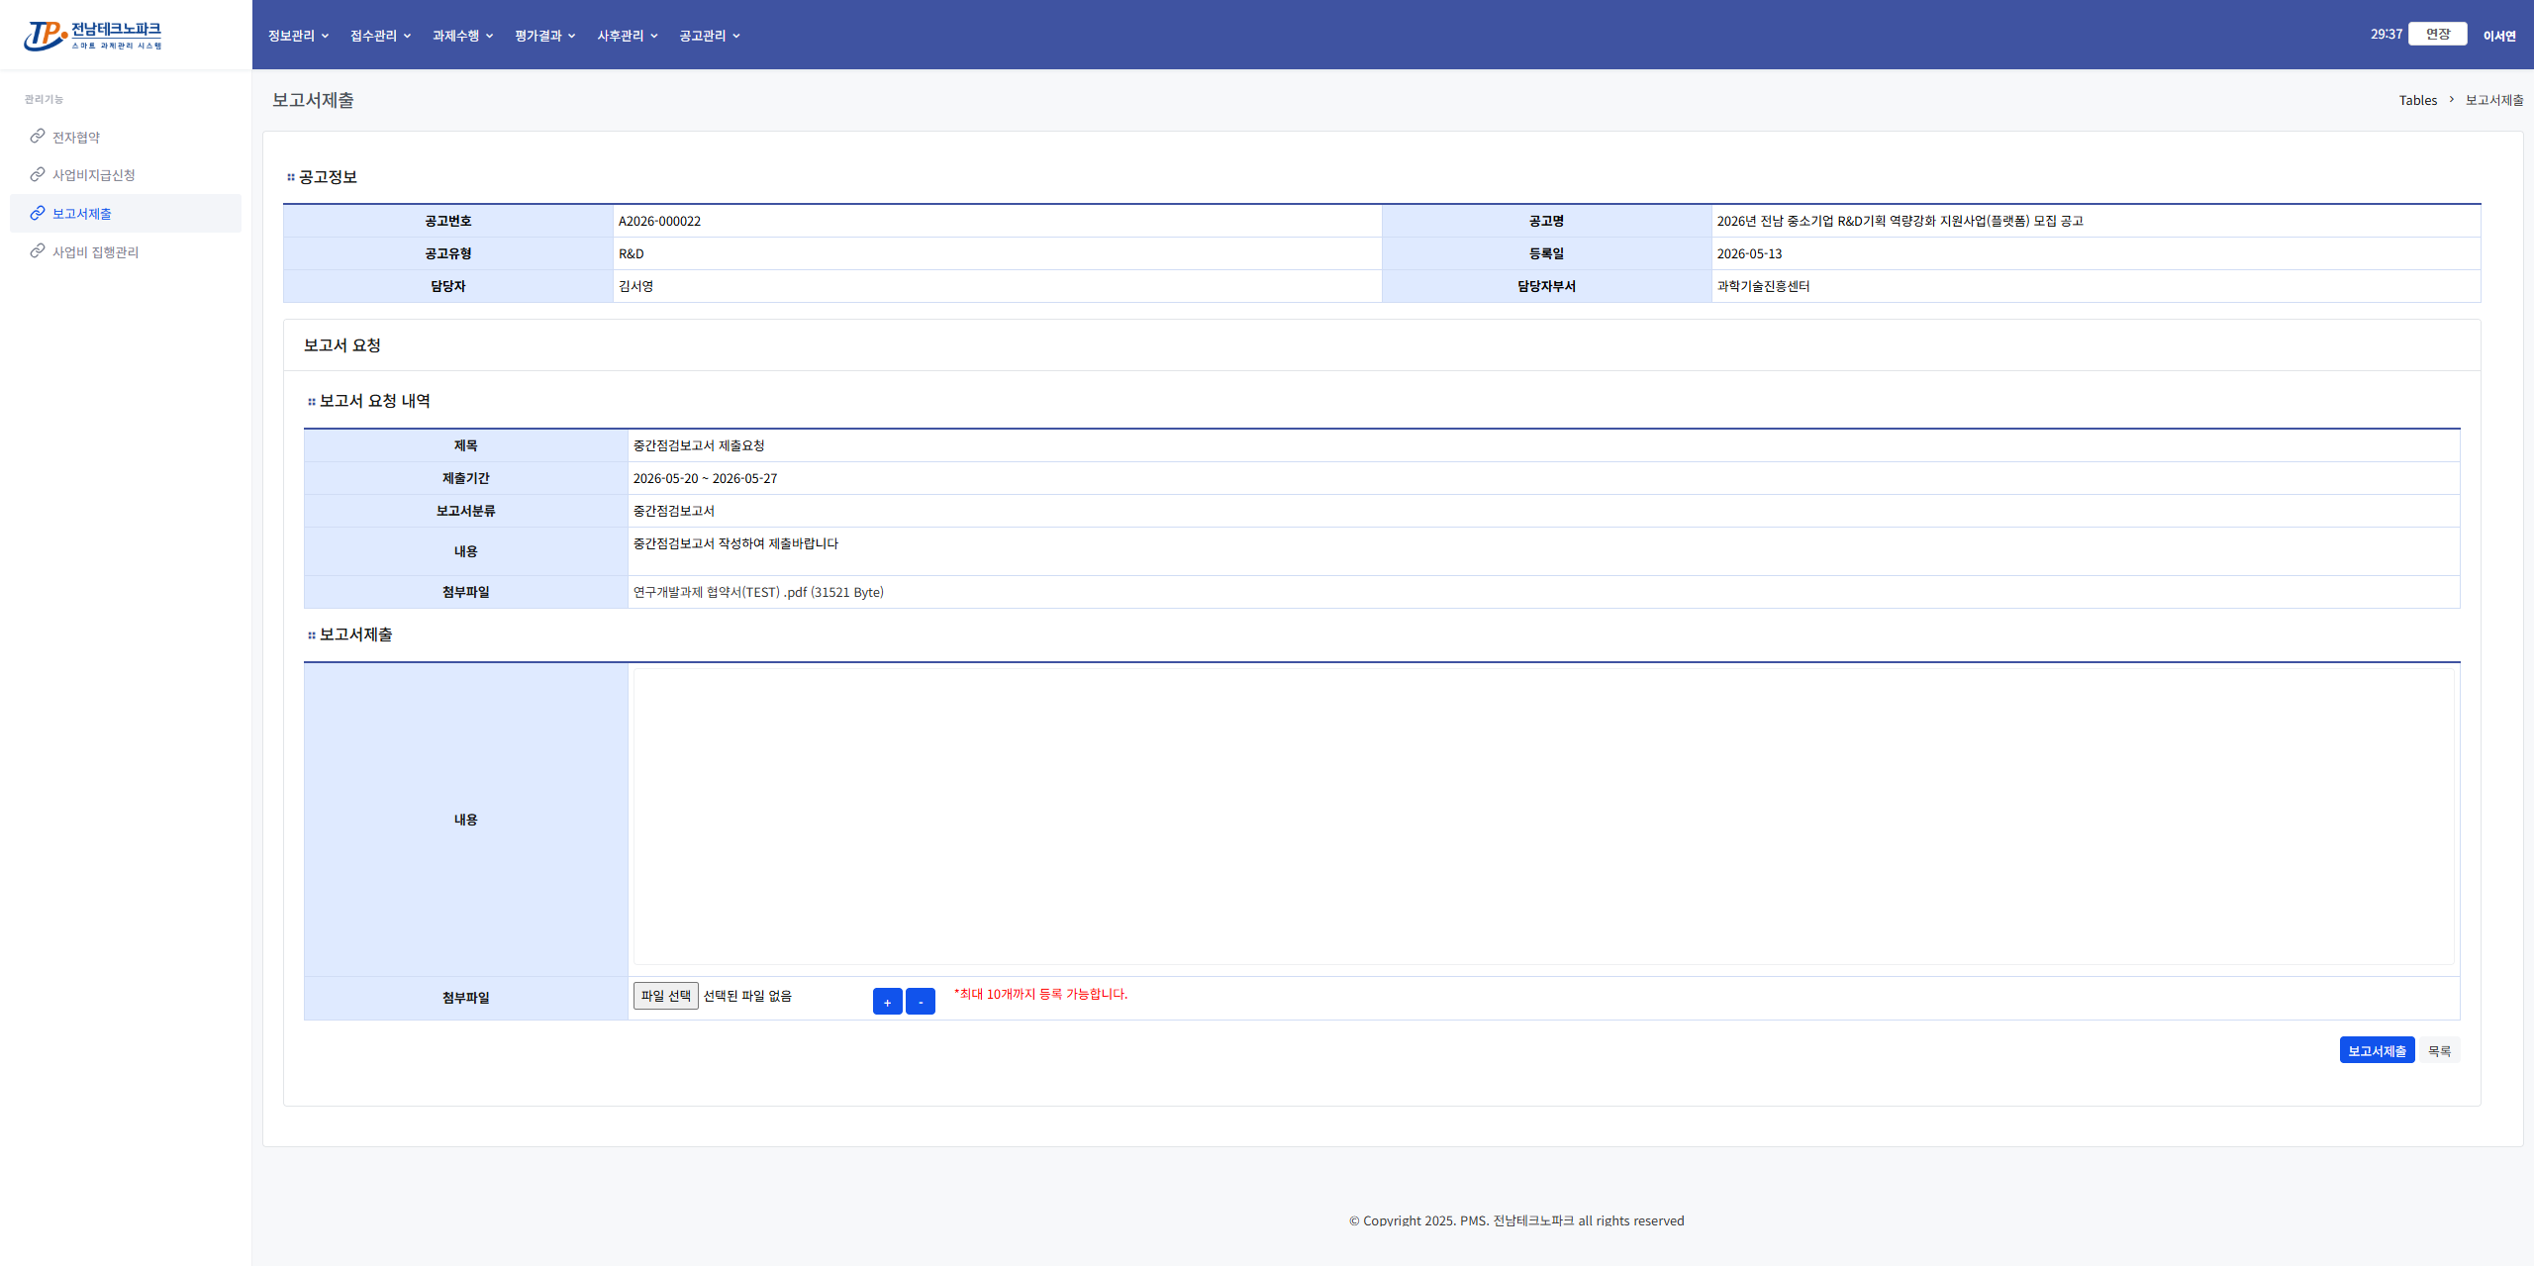Click the 제목 value 중간점검보고서 제출요청
The width and height of the screenshot is (2534, 1266).
(699, 445)
